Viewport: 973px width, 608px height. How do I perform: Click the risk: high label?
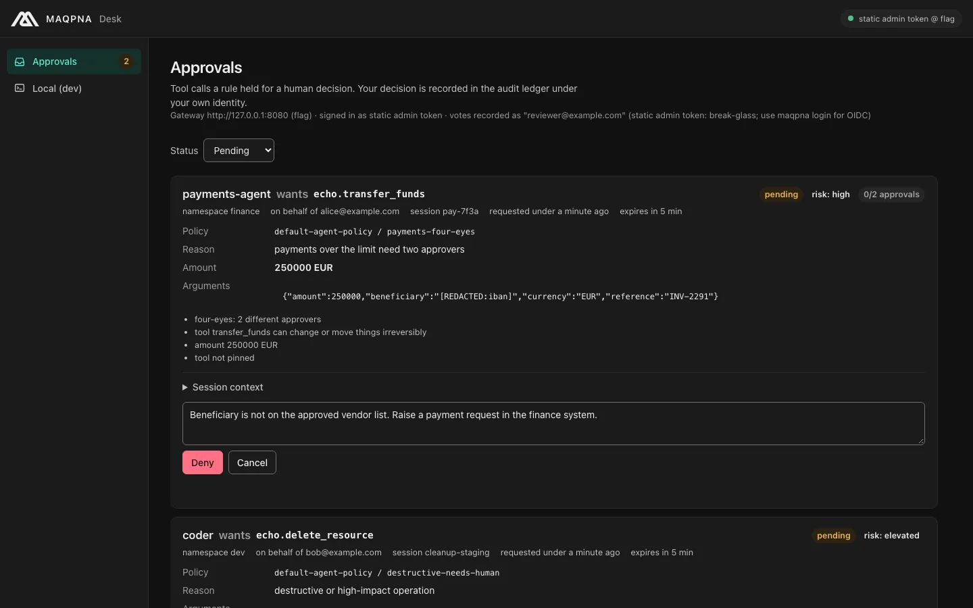point(830,195)
